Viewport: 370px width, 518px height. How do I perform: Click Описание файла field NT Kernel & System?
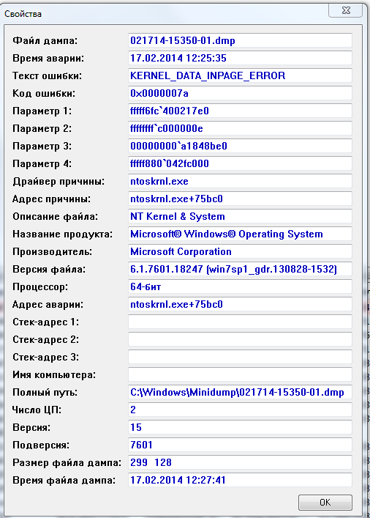(x=240, y=216)
